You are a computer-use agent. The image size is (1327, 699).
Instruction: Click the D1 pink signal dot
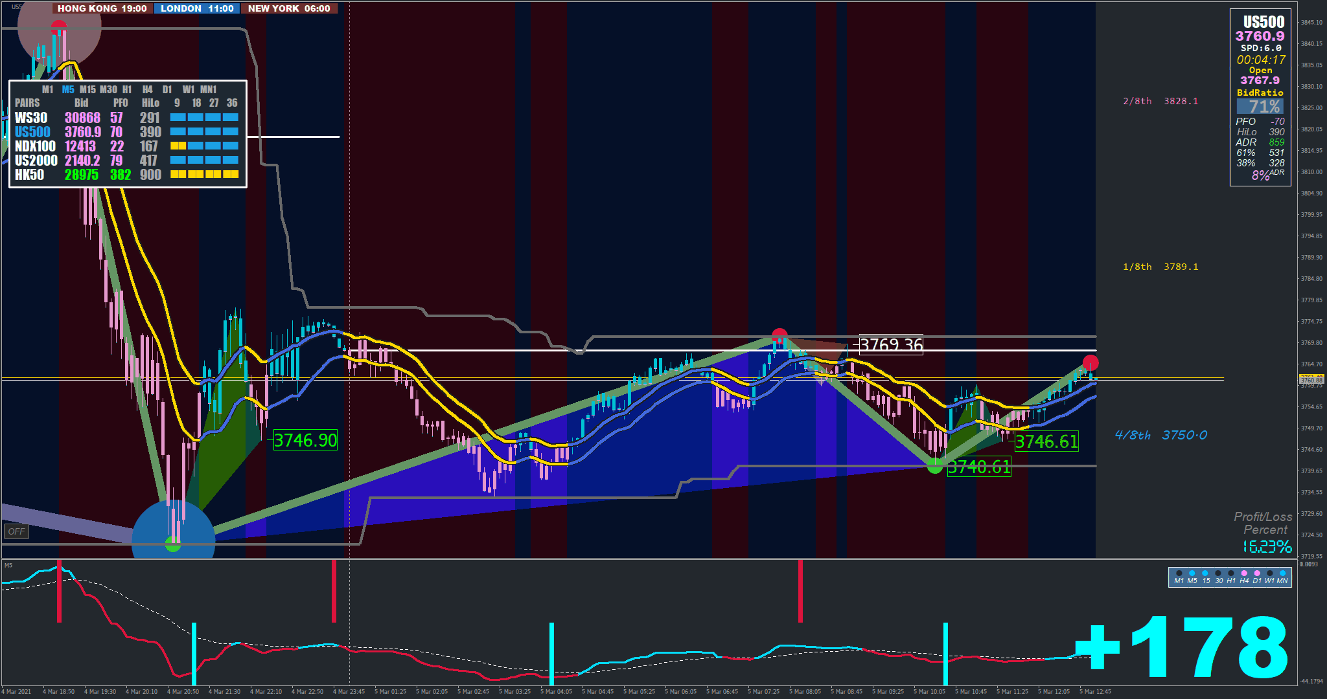tap(1257, 573)
